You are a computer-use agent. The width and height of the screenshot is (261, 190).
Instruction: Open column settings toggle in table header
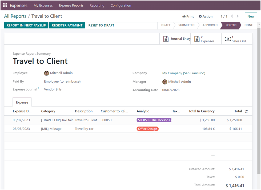coord(246,111)
